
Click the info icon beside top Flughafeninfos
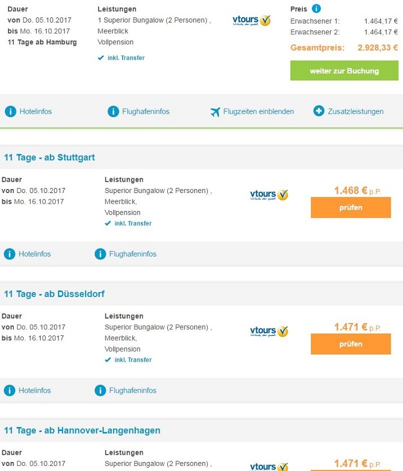click(x=113, y=111)
